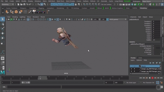Click the layer editor horizontal scrollbar
The image size is (164, 92).
[140, 73]
